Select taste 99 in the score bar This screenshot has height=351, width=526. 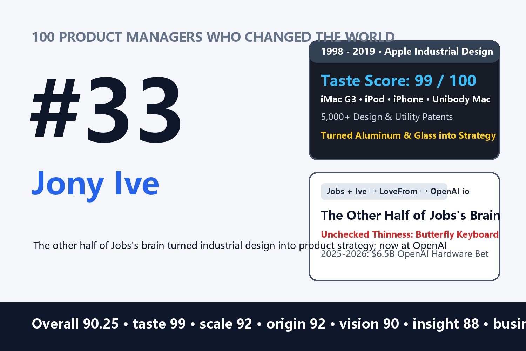click(159, 324)
